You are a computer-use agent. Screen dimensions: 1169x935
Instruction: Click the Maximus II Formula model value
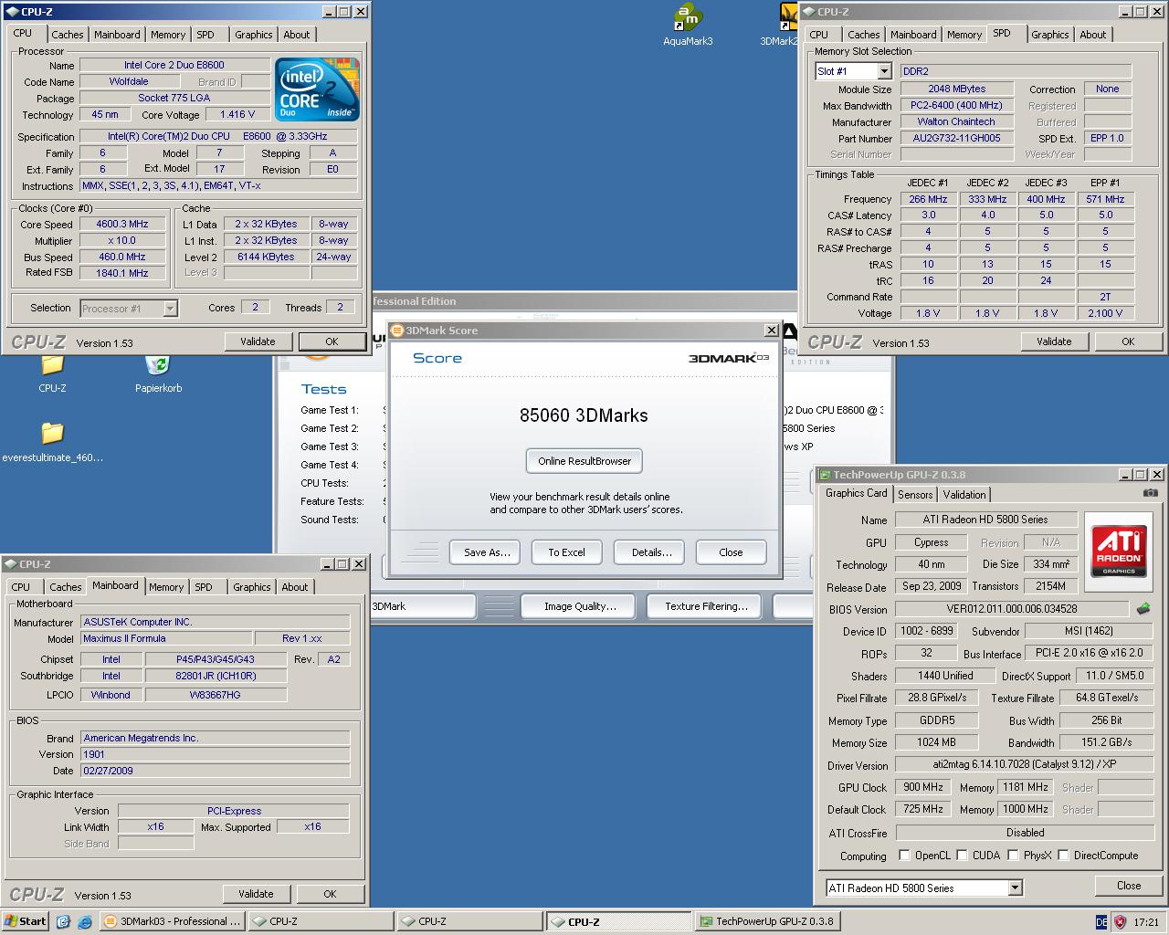pos(166,638)
